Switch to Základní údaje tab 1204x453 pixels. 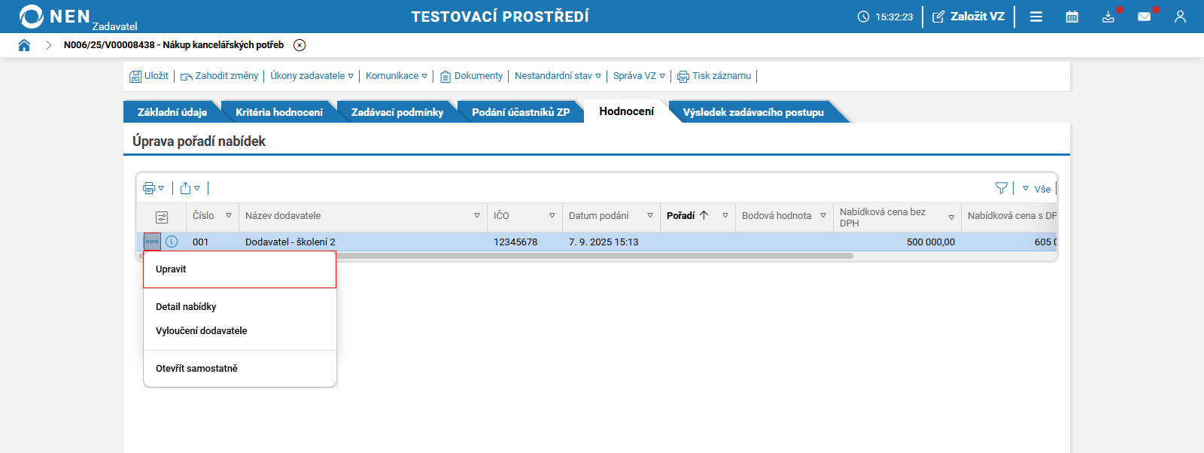point(172,112)
